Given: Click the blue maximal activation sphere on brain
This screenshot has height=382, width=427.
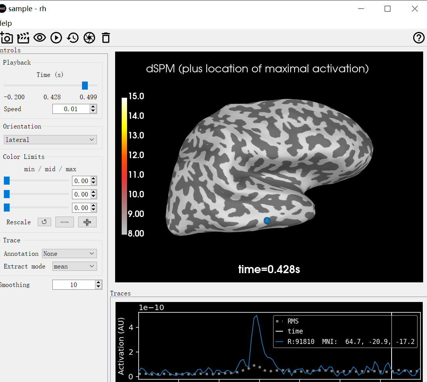Looking at the screenshot, I should pos(267,220).
